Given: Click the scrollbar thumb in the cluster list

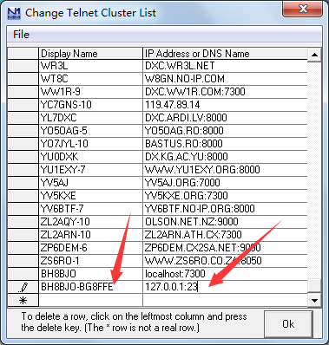Looking at the screenshot, I should pos(314,285).
